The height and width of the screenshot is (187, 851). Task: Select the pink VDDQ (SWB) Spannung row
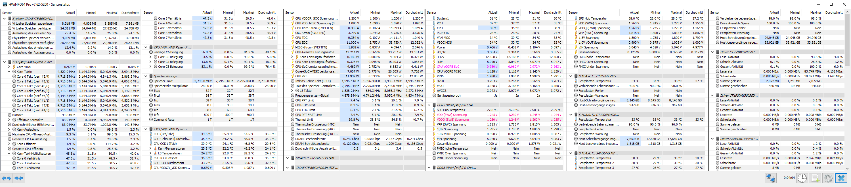point(496,119)
